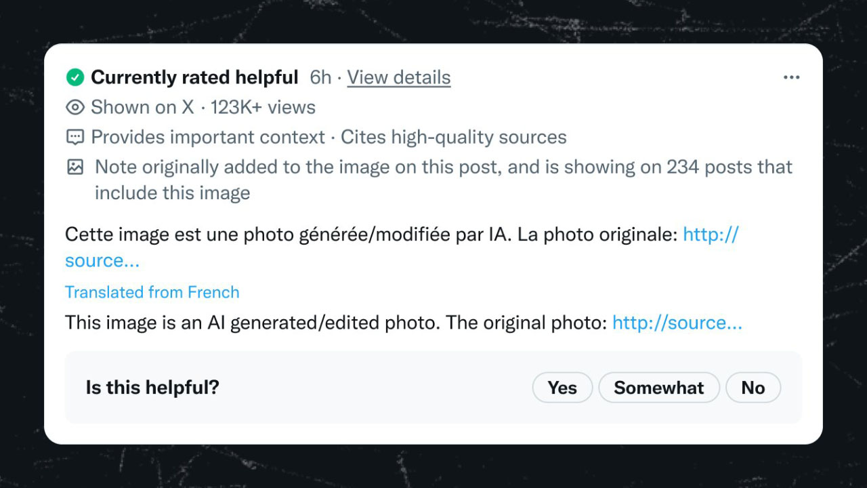Open the View details link
The width and height of the screenshot is (867, 488).
coord(398,77)
